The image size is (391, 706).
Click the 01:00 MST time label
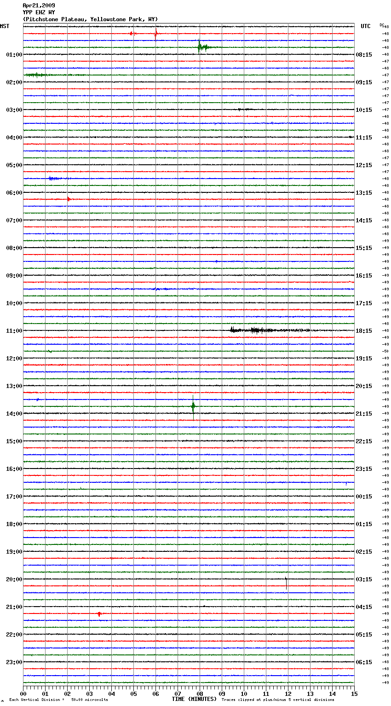click(14, 55)
